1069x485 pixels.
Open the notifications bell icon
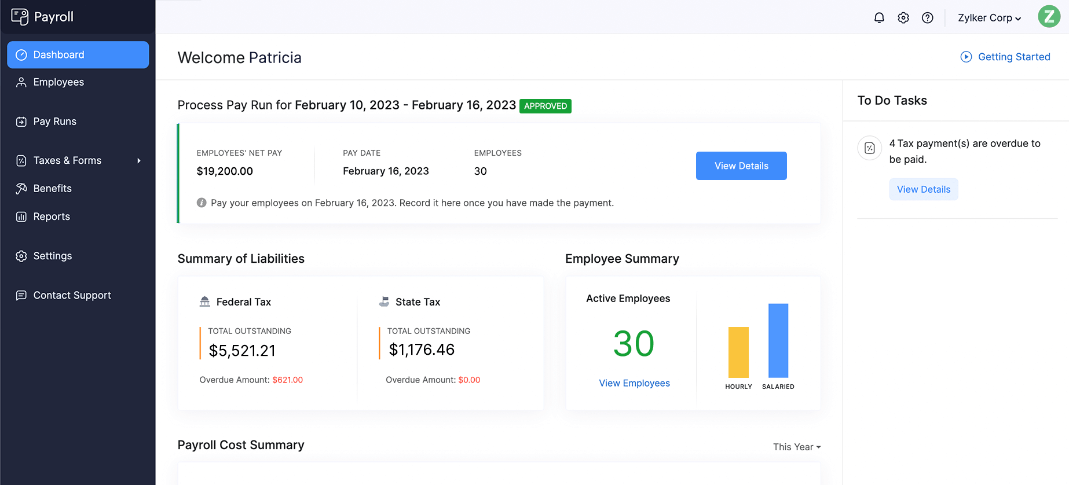pyautogui.click(x=879, y=18)
